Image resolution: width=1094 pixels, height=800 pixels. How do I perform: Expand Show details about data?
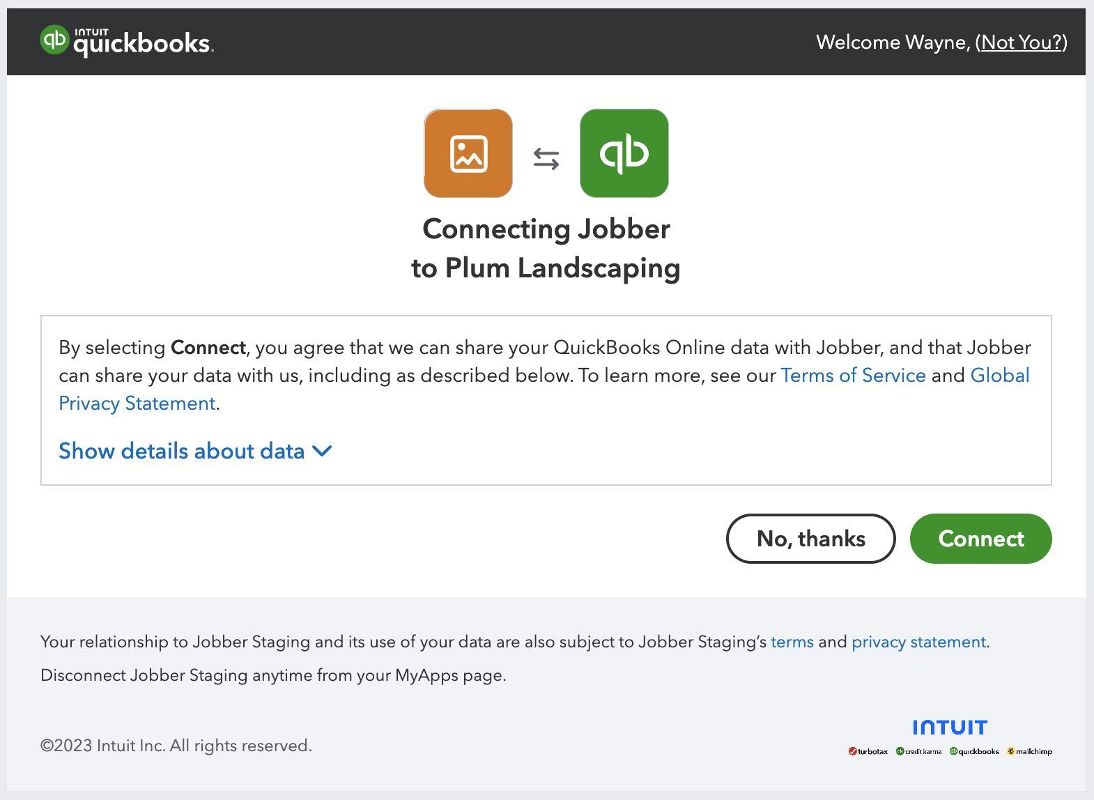pos(195,451)
